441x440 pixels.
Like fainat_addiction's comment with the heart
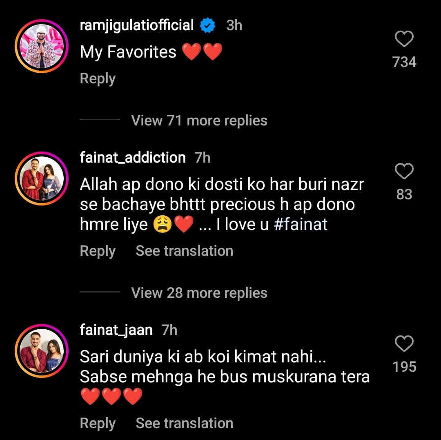pos(404,171)
